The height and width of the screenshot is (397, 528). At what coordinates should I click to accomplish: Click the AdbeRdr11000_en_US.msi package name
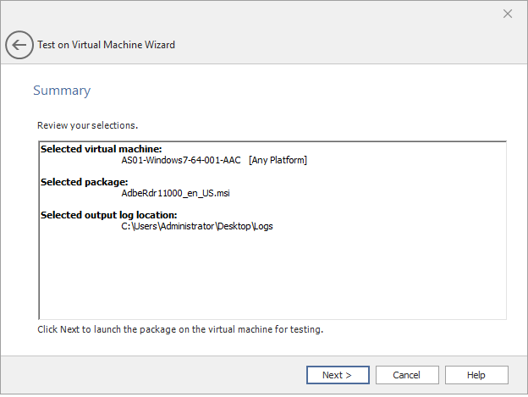[x=176, y=193]
